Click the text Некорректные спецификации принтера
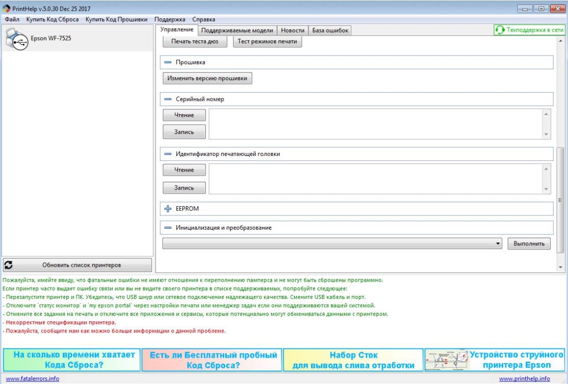Viewport: 568px width, 384px height. tap(61, 322)
